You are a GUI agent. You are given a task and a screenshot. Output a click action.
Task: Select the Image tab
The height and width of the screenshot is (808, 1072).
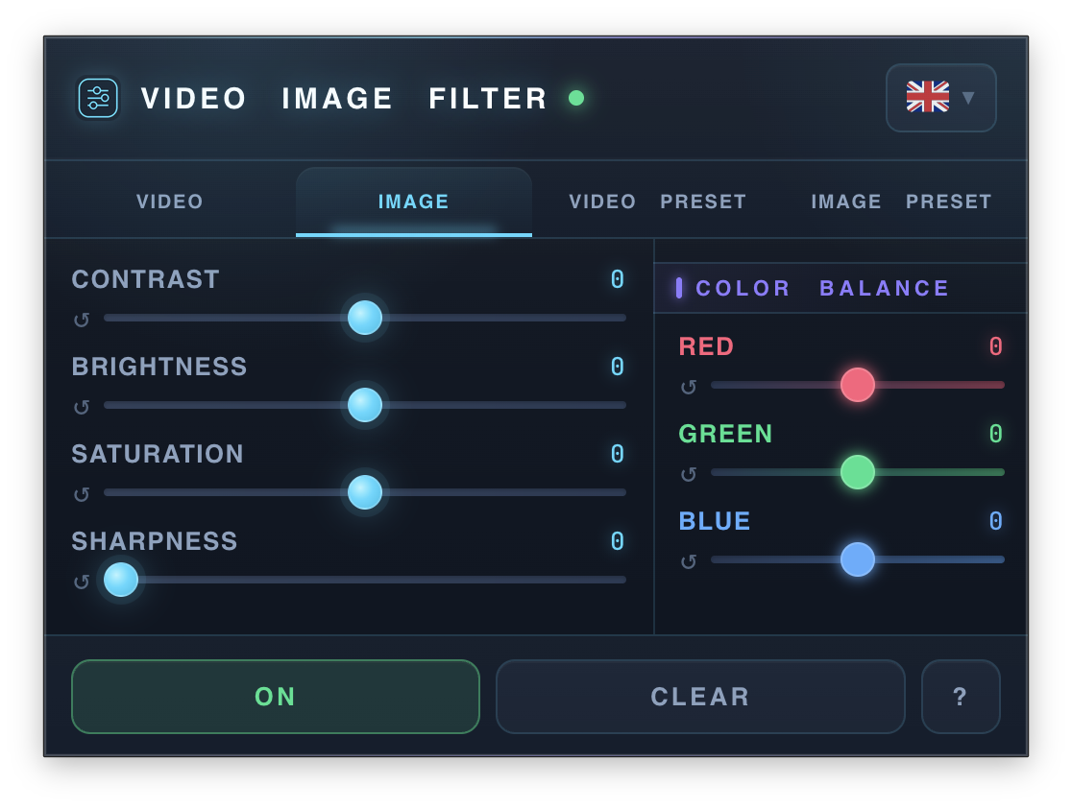point(414,202)
